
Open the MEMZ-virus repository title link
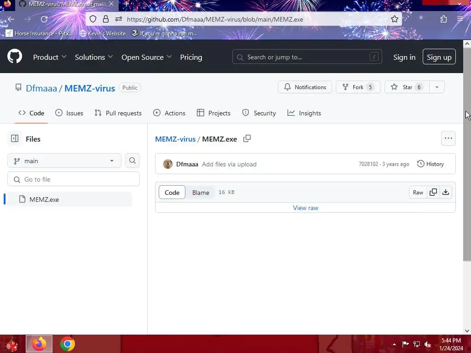click(90, 88)
